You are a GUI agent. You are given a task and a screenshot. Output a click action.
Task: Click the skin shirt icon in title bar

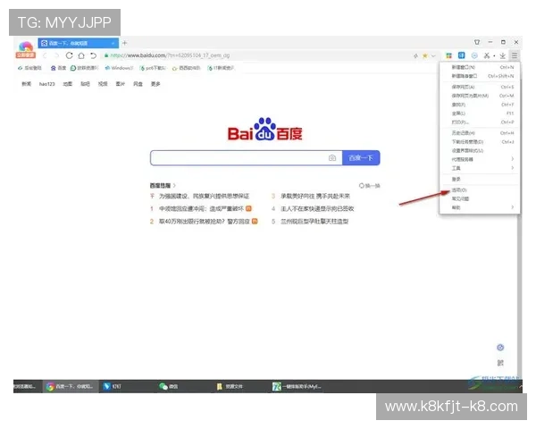[x=477, y=42]
